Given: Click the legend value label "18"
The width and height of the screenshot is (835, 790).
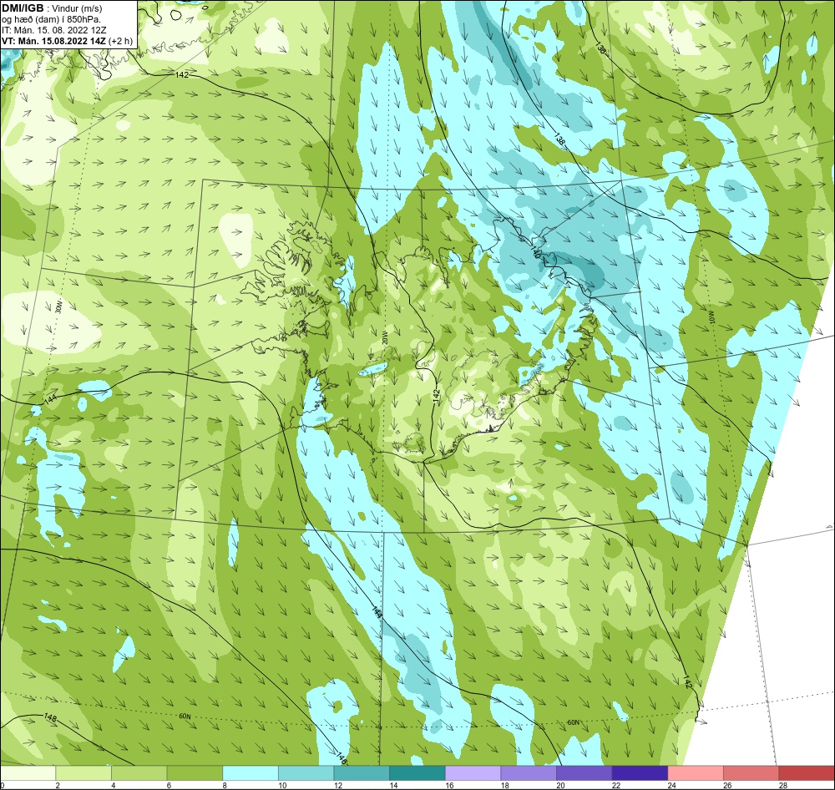Looking at the screenshot, I should point(505,786).
